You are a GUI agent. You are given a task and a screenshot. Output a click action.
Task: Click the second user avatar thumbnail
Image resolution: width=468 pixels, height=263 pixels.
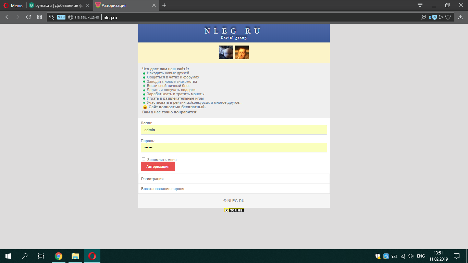242,52
